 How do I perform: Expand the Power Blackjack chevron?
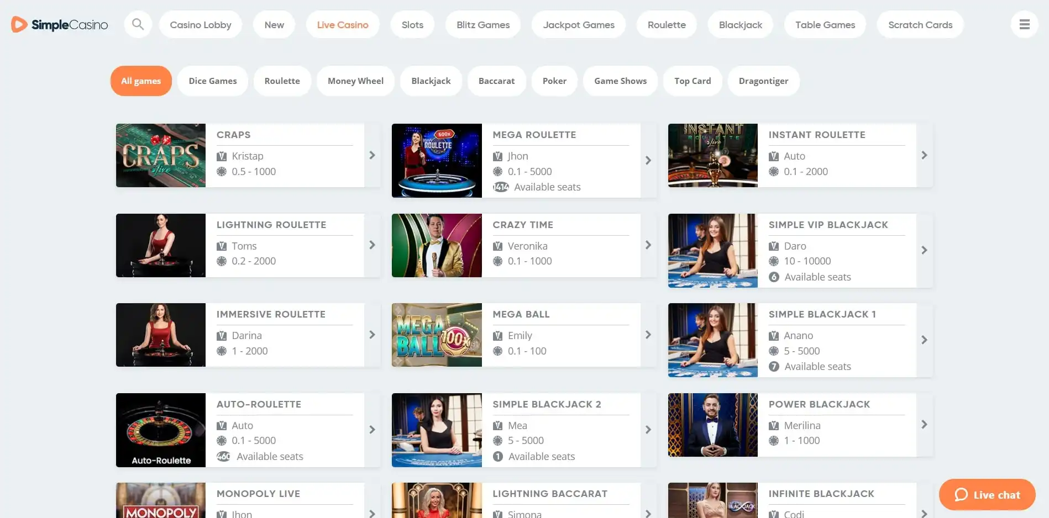(x=924, y=424)
